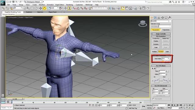Switch to the Trajectories tab
The image size is (195, 110).
pyautogui.click(x=166, y=30)
